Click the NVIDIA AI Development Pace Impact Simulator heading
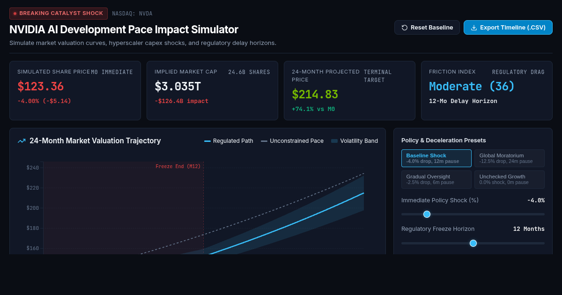Viewport: 562px width, 295px height. tap(124, 29)
